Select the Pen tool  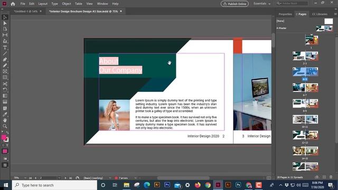[5, 59]
